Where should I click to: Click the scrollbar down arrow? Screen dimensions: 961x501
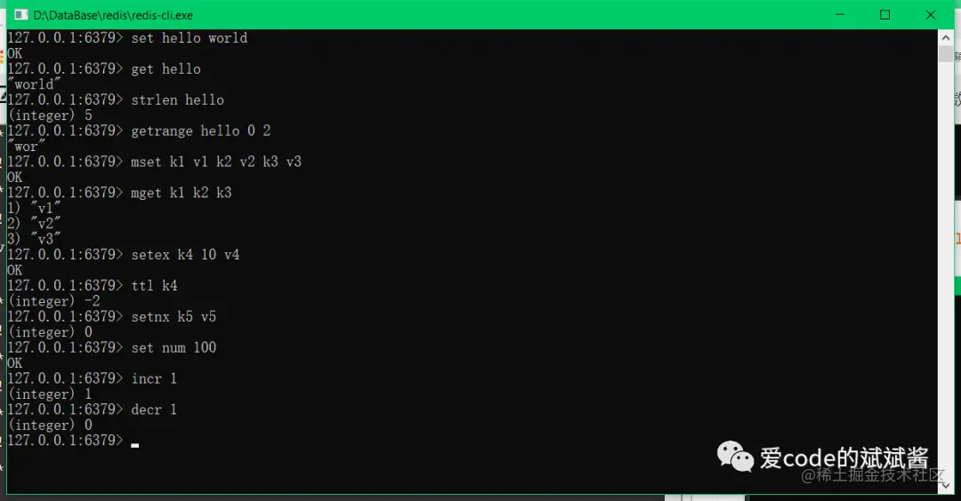945,485
